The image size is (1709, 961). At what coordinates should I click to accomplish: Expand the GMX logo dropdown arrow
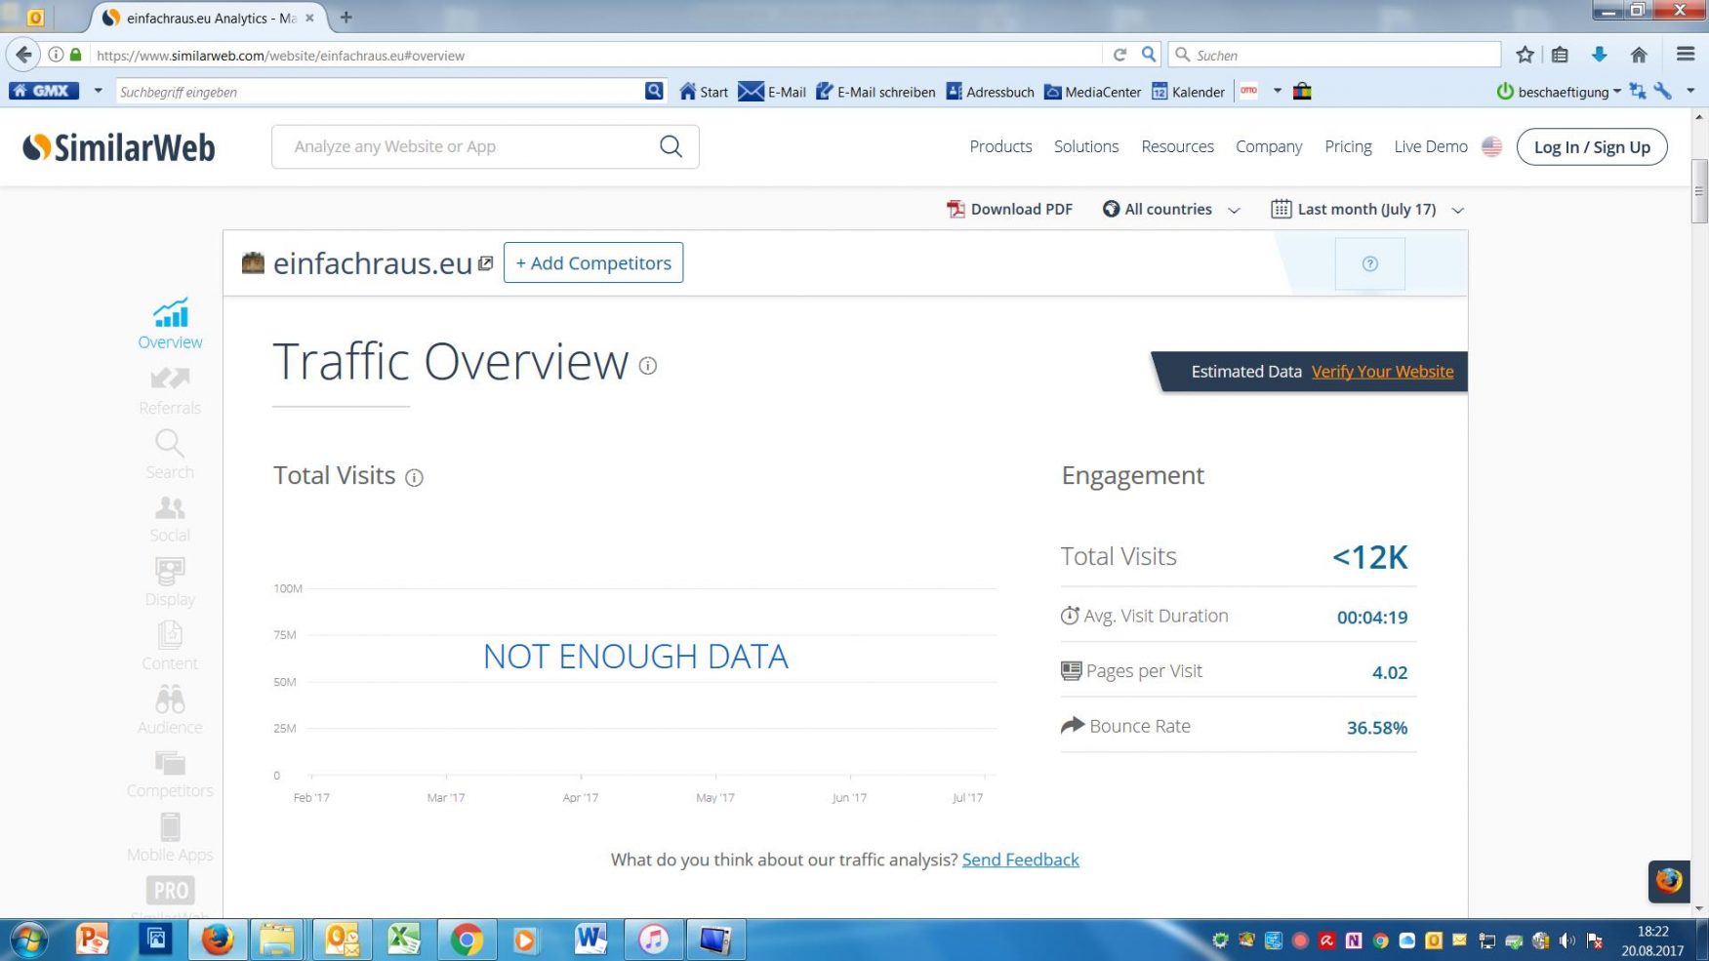click(98, 91)
